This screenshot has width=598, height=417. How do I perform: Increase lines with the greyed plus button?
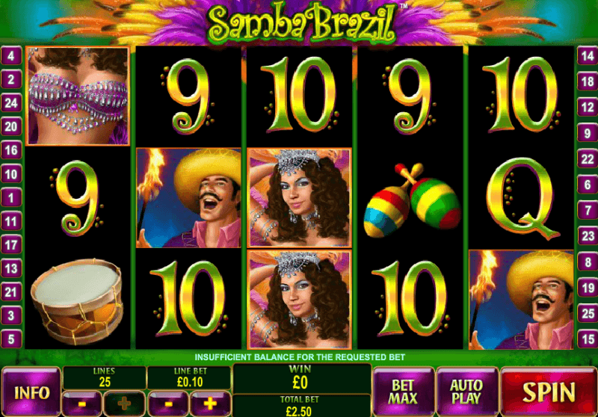[x=124, y=403]
